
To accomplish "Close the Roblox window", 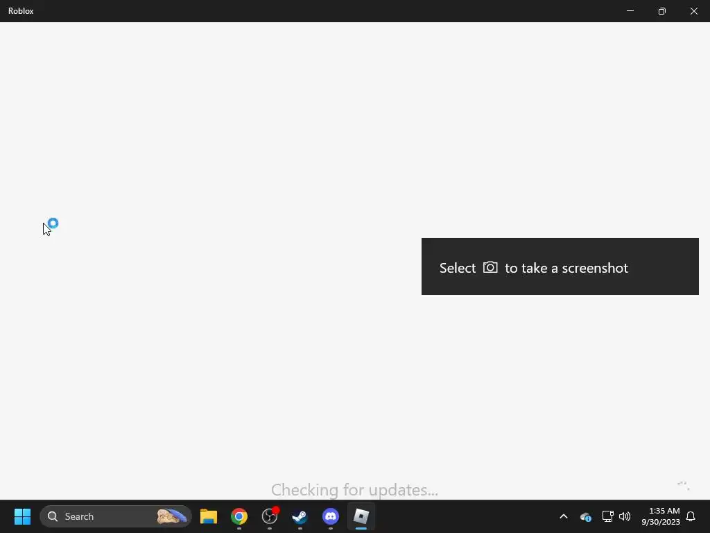I will (693, 11).
